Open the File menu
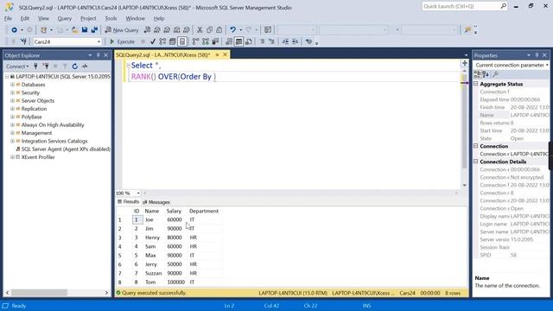 coord(8,18)
